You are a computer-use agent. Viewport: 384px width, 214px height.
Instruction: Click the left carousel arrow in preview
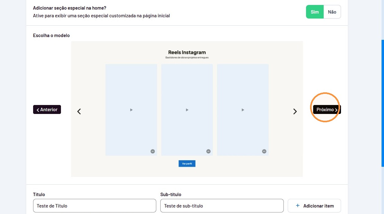(x=79, y=111)
